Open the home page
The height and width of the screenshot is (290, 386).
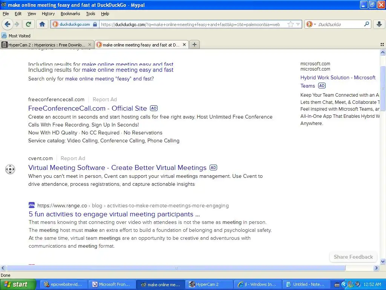click(x=42, y=24)
